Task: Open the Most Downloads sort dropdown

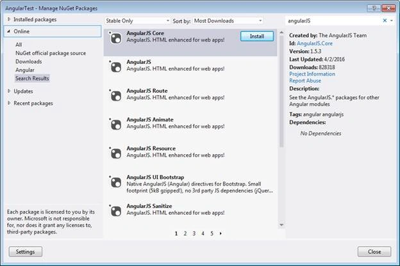Action: tap(228, 21)
